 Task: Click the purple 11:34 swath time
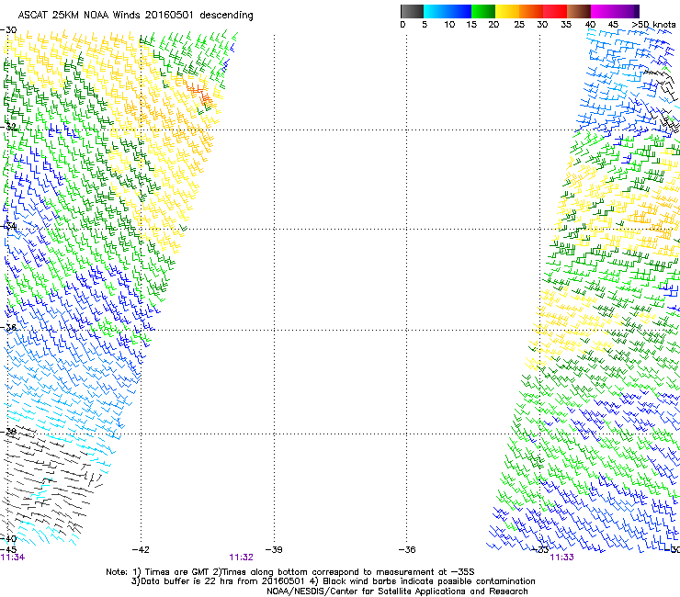(x=13, y=558)
